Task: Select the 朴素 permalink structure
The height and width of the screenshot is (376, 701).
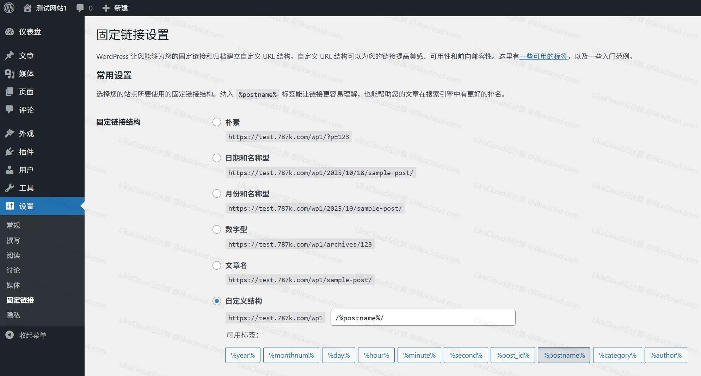Action: point(216,122)
